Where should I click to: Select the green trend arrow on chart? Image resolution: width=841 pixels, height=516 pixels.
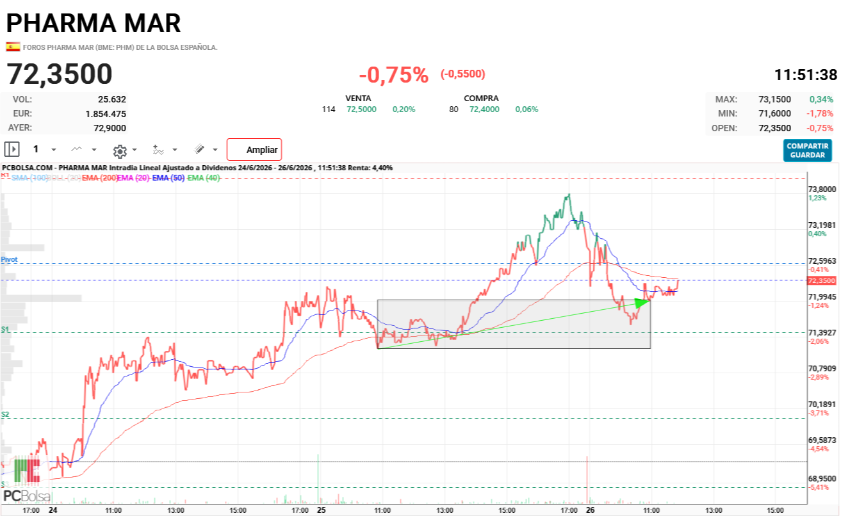coord(514,323)
